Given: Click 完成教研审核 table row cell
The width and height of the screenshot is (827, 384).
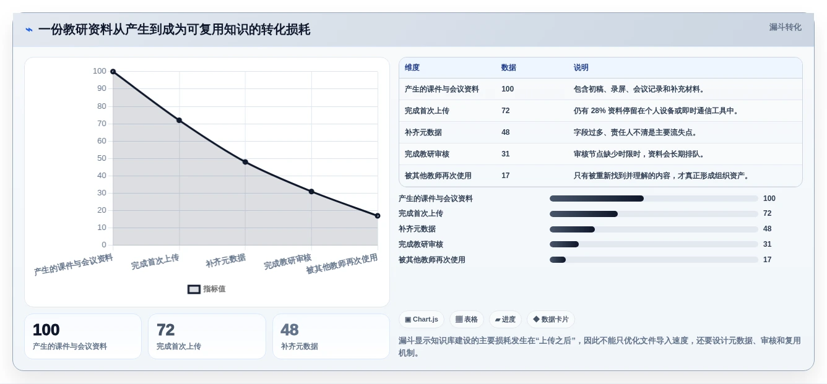Looking at the screenshot, I should tap(427, 154).
